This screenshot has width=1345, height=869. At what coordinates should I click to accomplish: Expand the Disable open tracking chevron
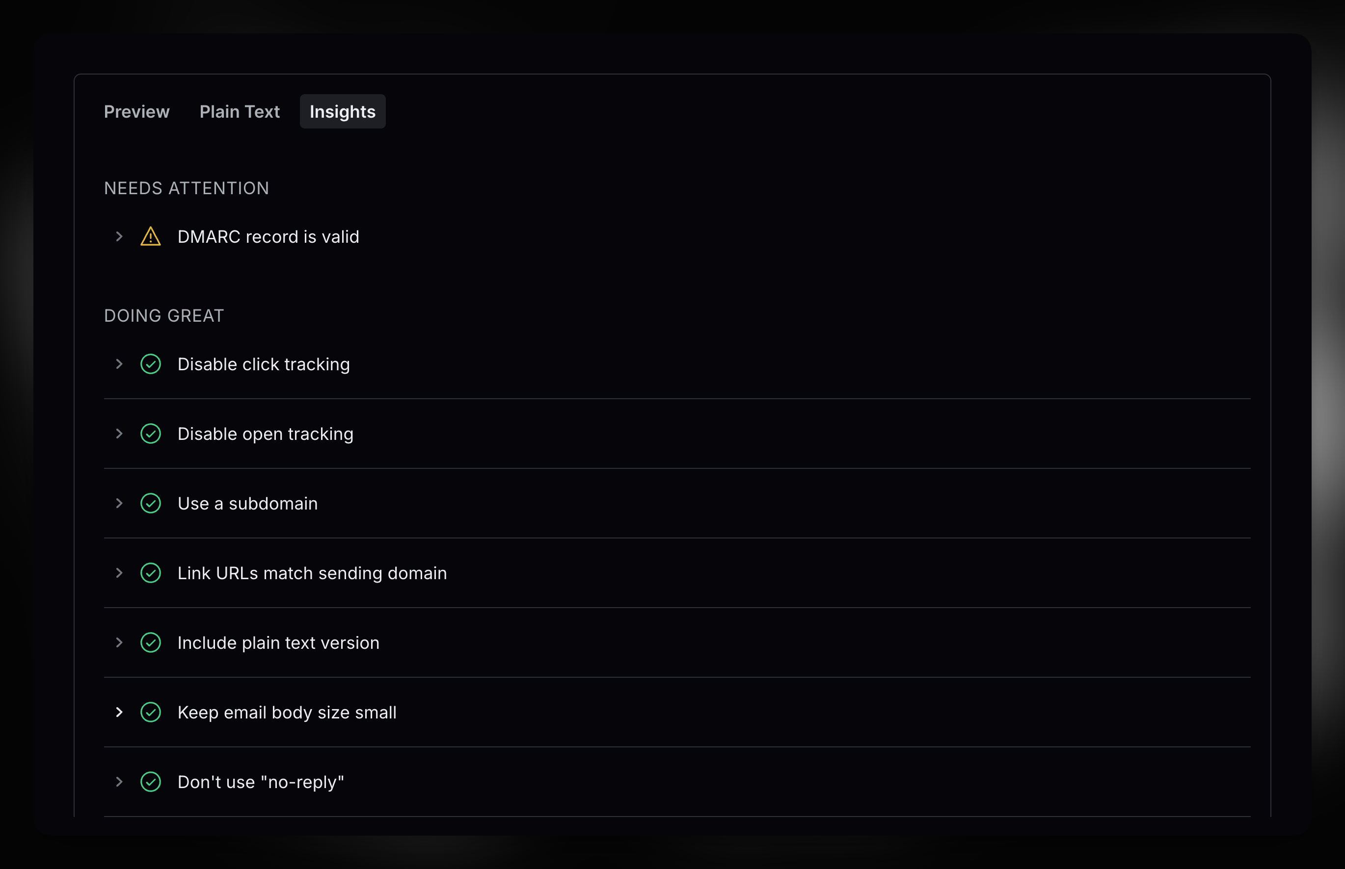tap(119, 434)
